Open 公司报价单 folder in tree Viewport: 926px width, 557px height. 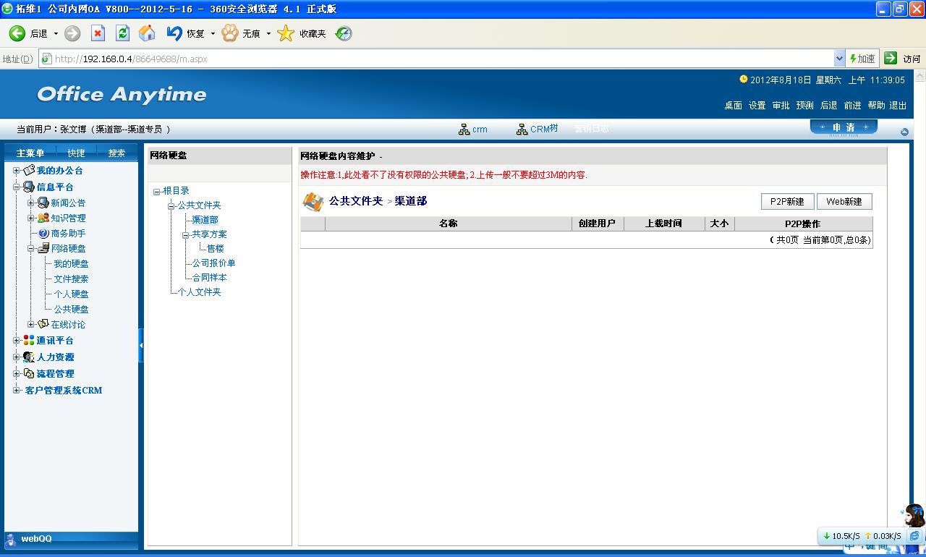(x=213, y=263)
